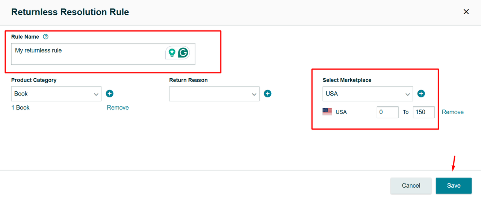Add the selected Product Category with plus icon
Screen dimensions: 481x197
(110, 94)
